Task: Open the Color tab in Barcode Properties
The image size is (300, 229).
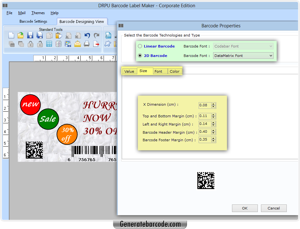Action: (x=174, y=71)
